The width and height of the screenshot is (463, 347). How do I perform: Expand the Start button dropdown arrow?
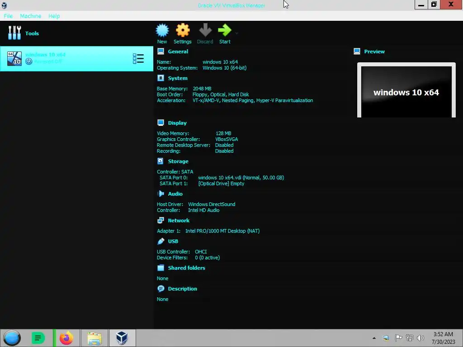[x=236, y=33]
